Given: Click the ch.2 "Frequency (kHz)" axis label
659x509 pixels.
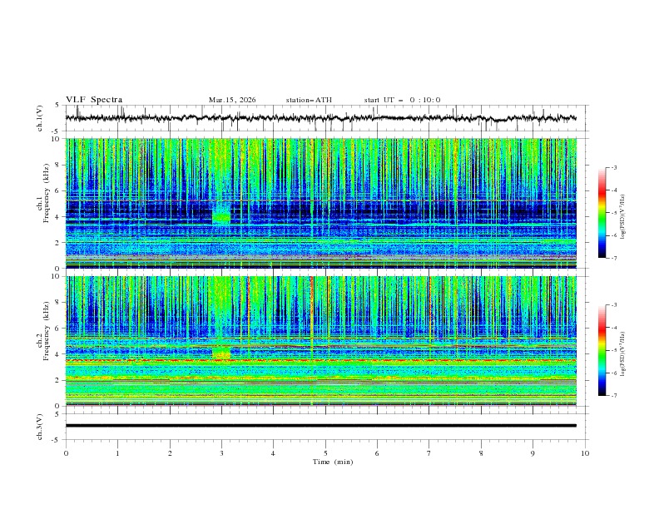Looking at the screenshot, I should click(x=47, y=331).
